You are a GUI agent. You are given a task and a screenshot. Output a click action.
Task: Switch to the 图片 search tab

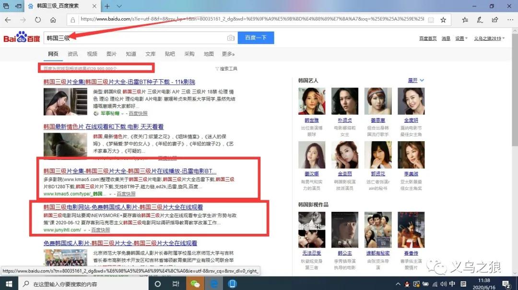[x=111, y=54]
